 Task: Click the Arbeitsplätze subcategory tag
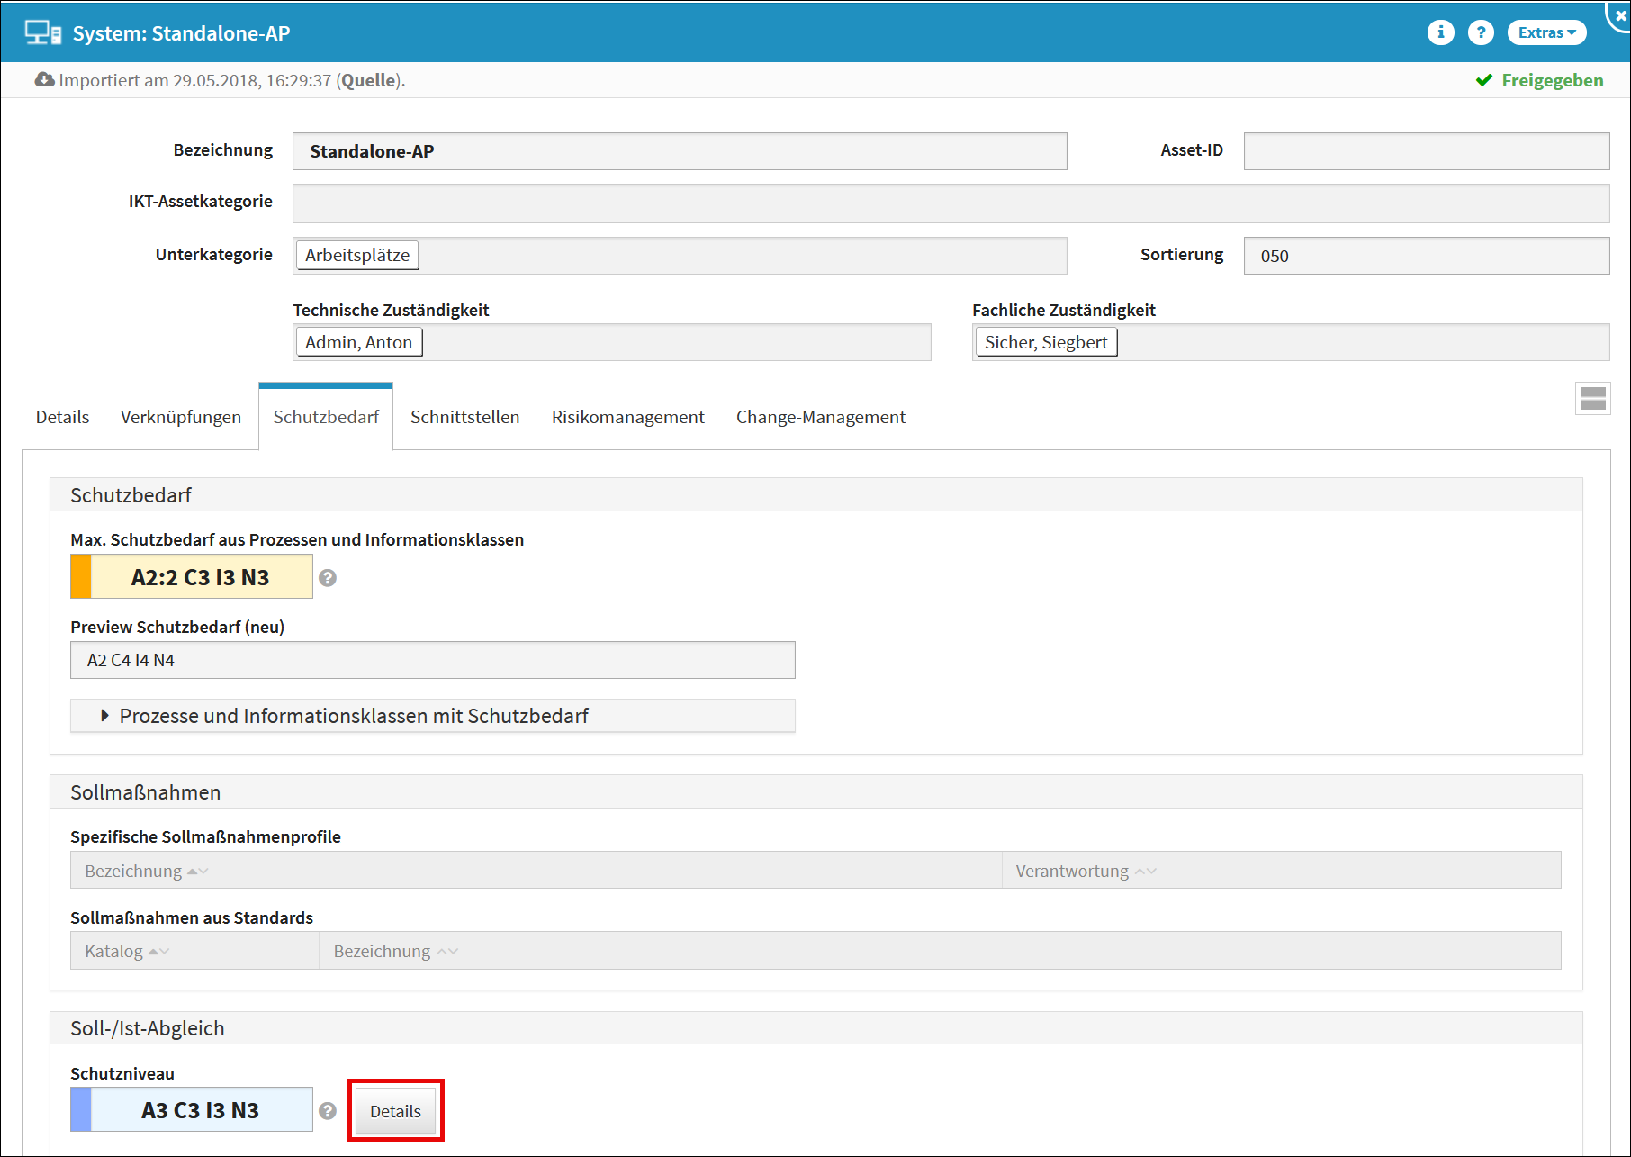[x=357, y=255]
